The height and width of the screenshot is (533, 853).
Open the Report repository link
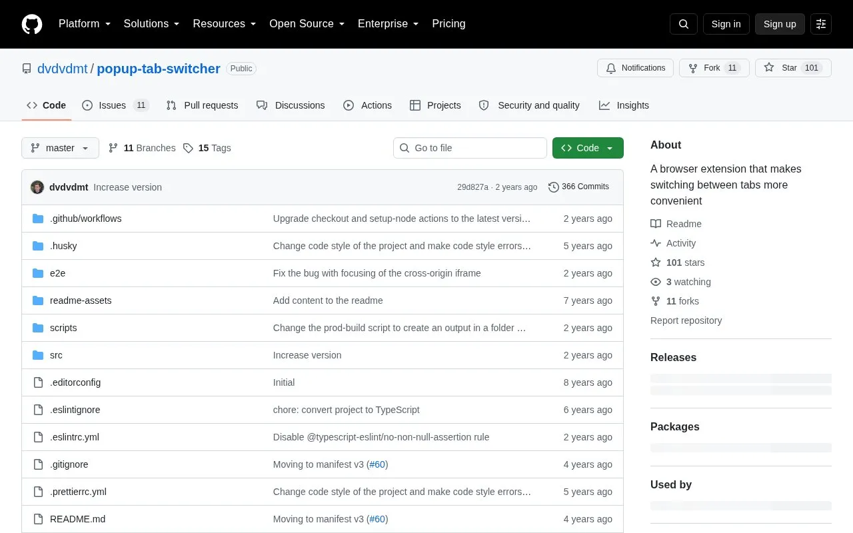(686, 320)
